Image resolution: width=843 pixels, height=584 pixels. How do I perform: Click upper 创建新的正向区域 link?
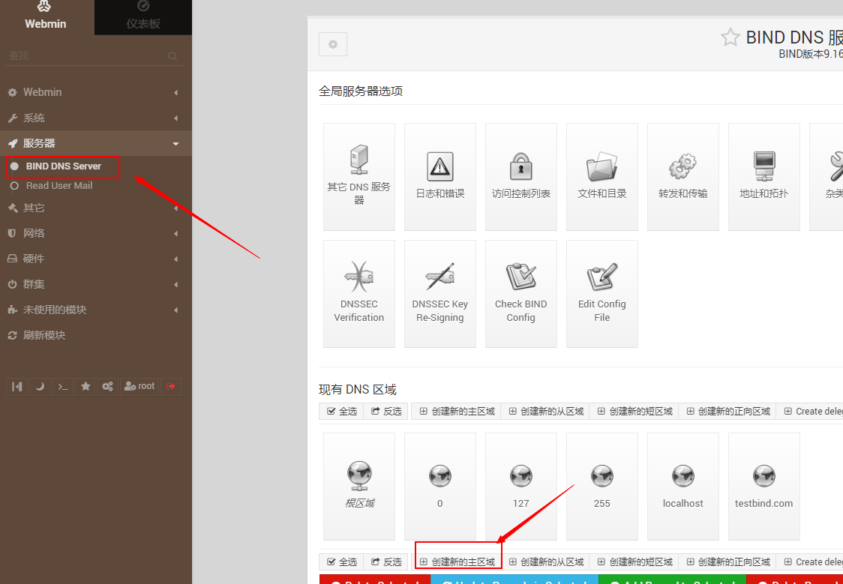click(x=727, y=411)
